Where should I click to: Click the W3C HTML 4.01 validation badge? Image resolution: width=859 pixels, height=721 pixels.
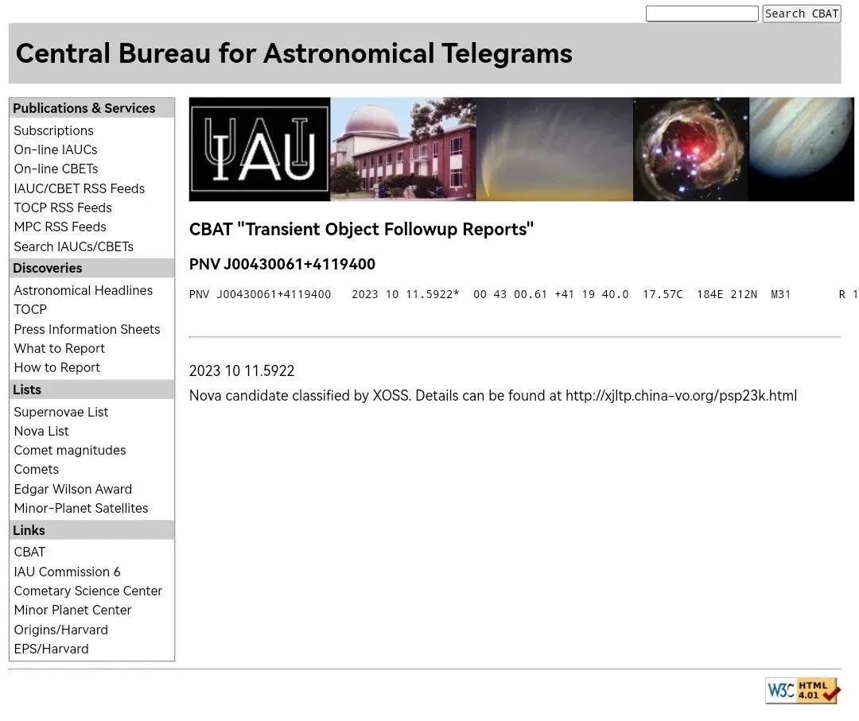click(803, 690)
